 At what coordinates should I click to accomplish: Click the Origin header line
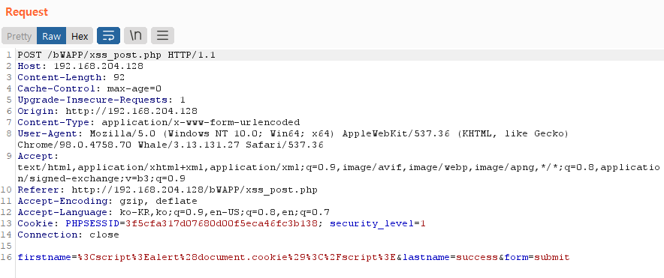pos(107,111)
